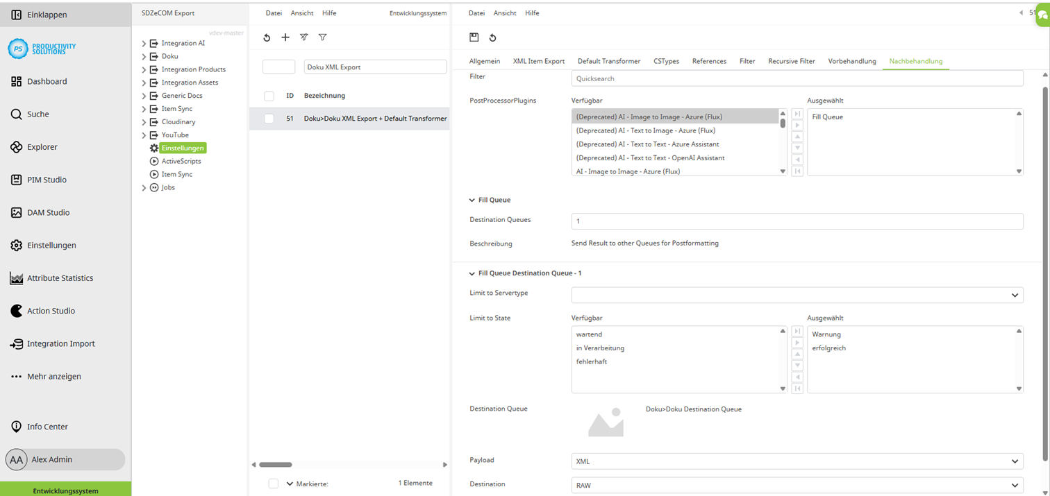Open the Datei menu in detail panel

click(x=476, y=13)
